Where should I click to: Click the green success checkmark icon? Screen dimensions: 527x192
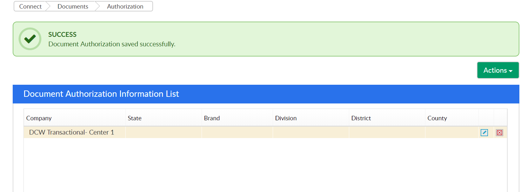(x=30, y=39)
